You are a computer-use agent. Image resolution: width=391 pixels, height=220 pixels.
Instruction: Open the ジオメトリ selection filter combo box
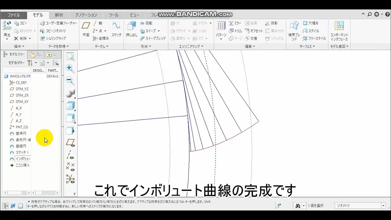point(360,206)
